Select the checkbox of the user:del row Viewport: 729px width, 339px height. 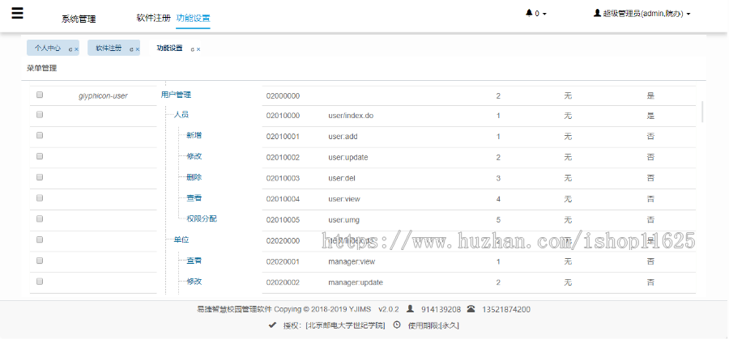[x=40, y=177]
